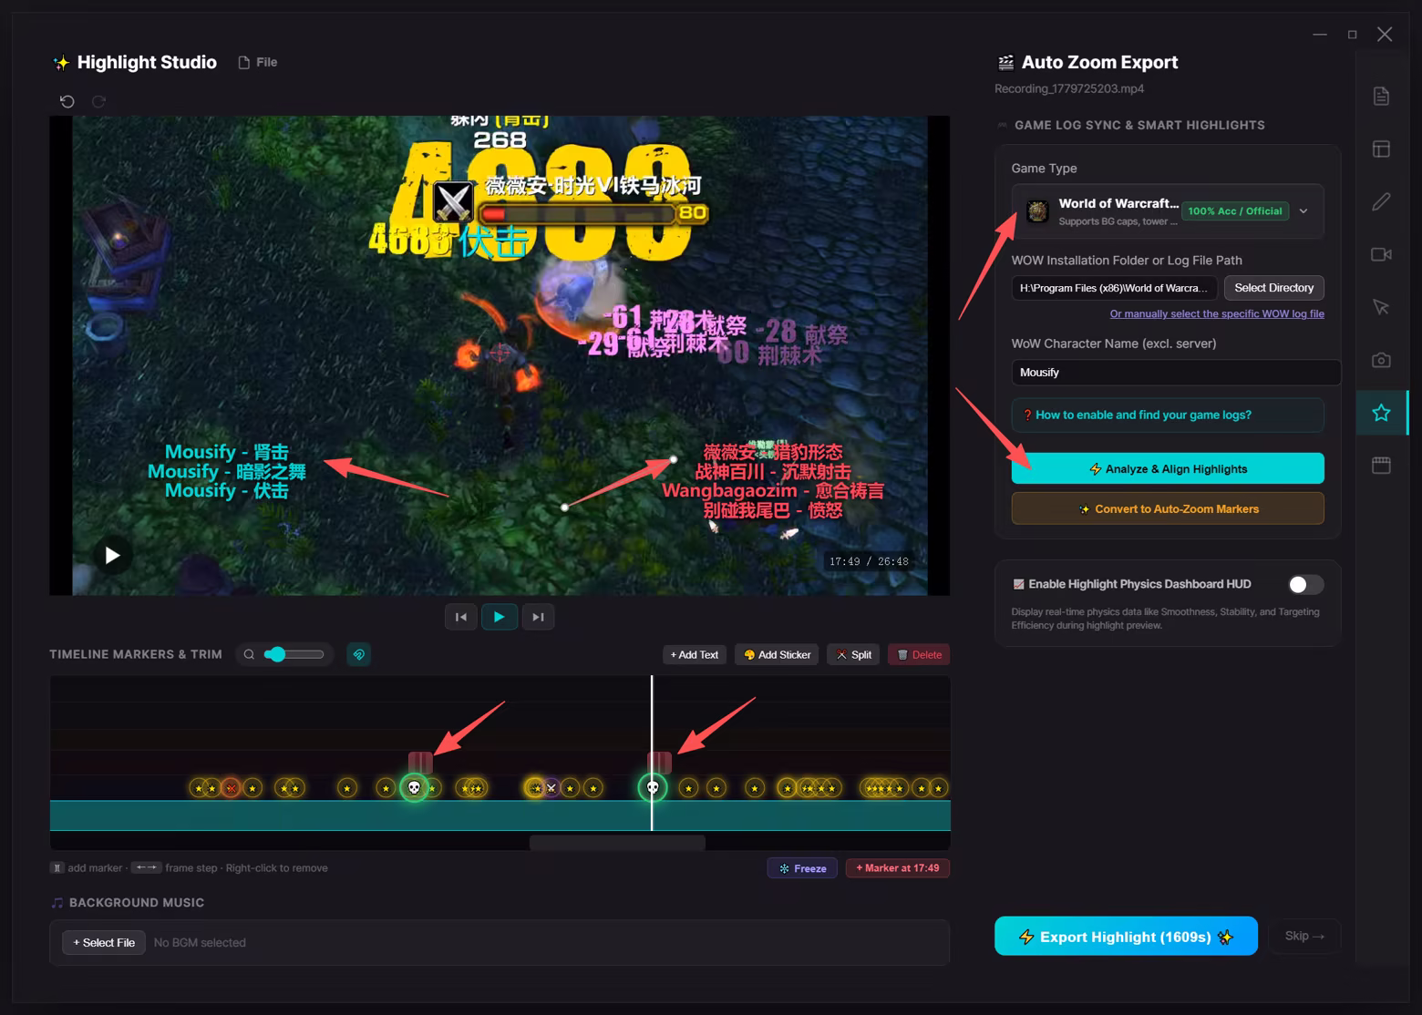Open the File menu
The height and width of the screenshot is (1015, 1422).
[258, 63]
